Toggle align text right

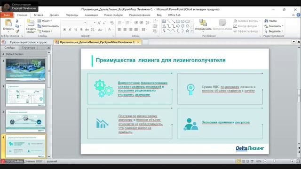[131, 30]
